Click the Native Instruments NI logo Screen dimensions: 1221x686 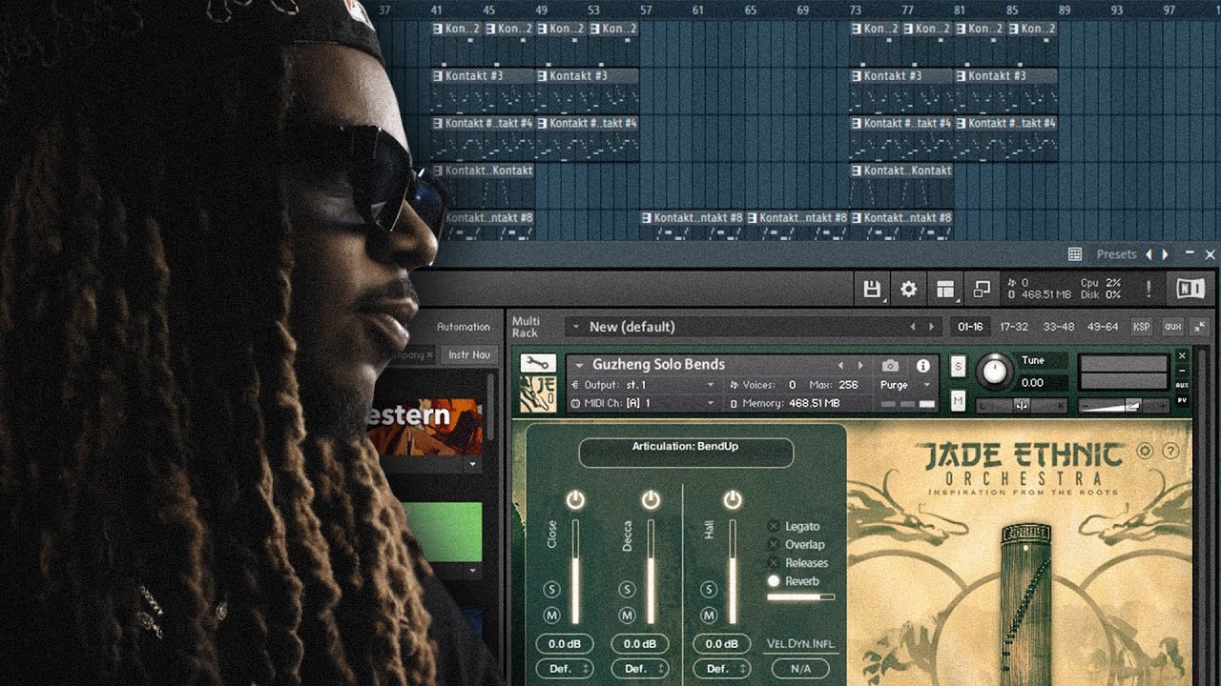click(1189, 289)
